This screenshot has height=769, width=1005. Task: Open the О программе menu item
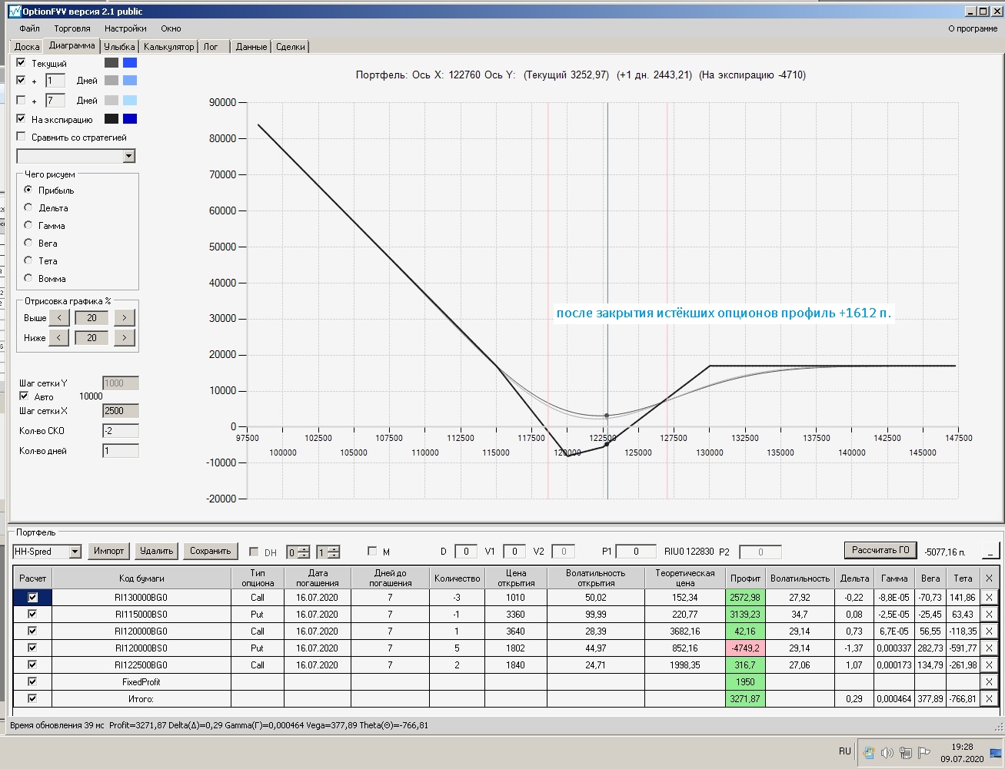pos(973,28)
